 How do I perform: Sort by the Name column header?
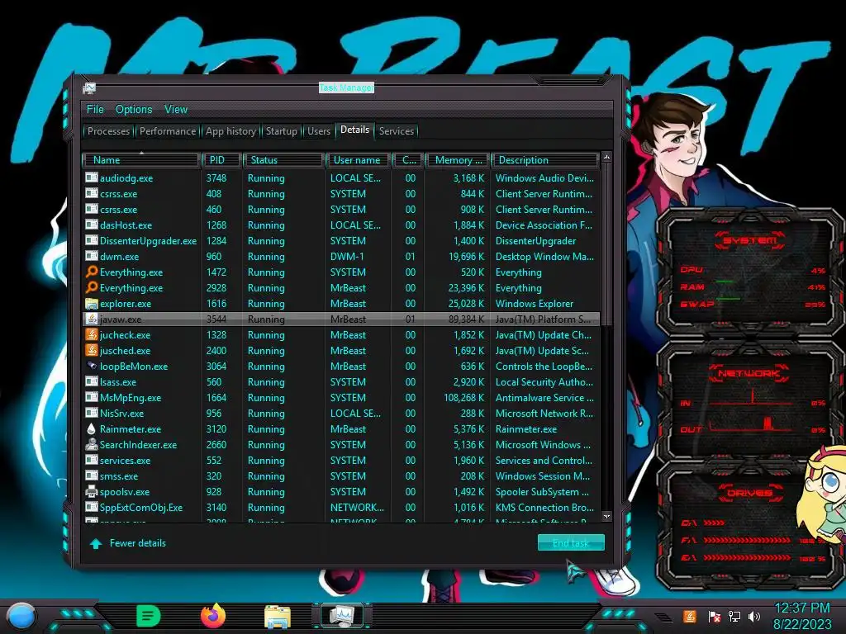[x=140, y=160]
